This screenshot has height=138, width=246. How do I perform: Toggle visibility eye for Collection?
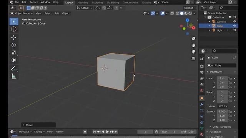point(234,17)
